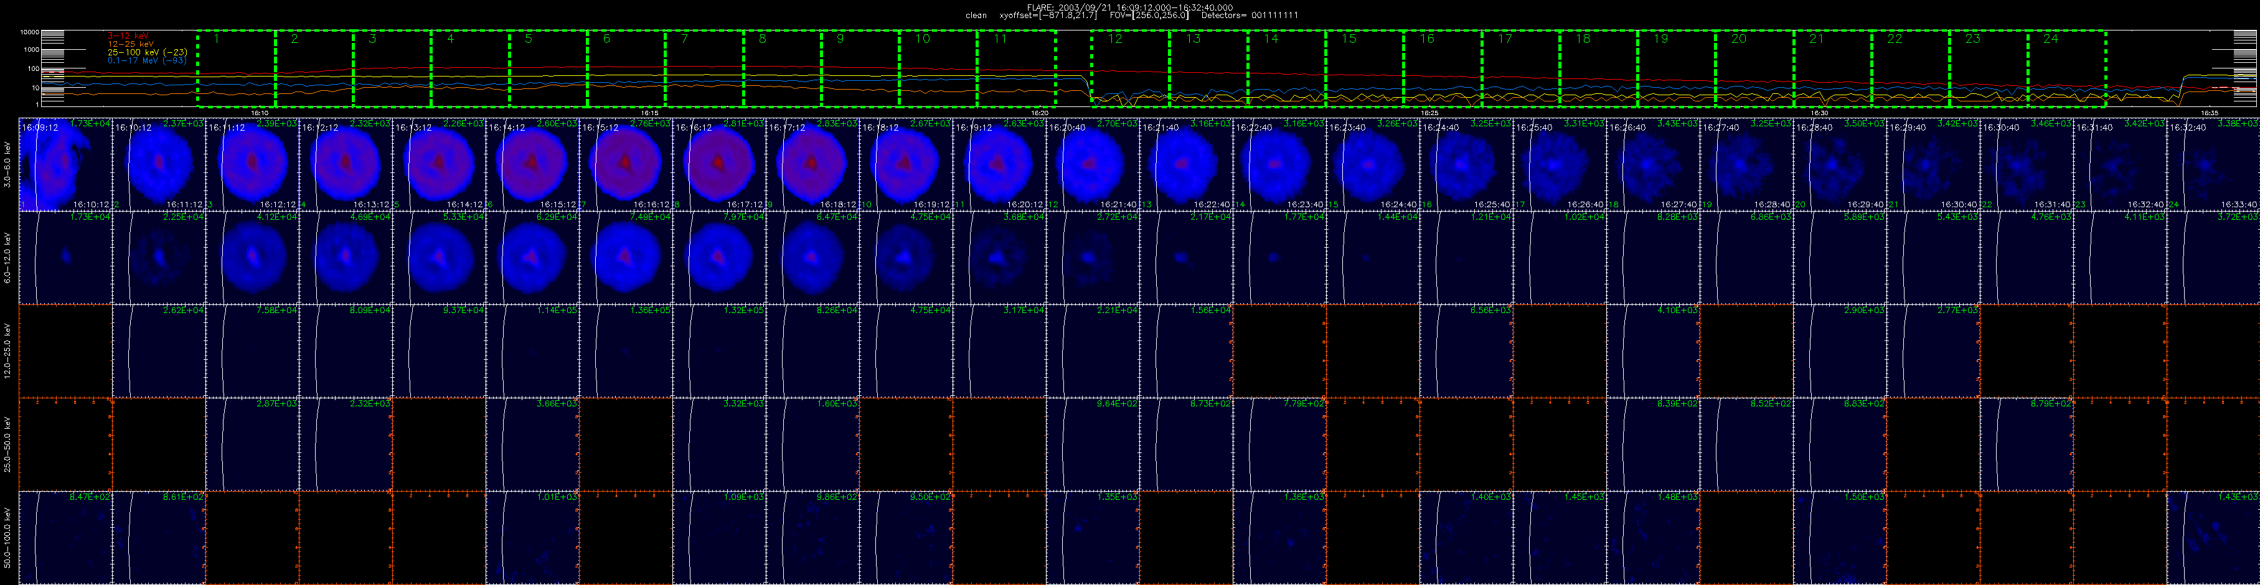Select interval 12 box on the light curve

[x=1131, y=68]
